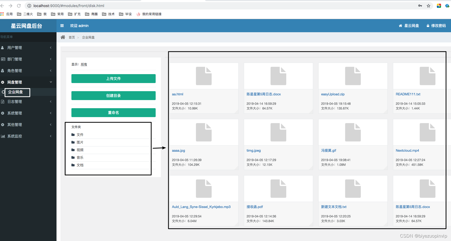Screen dimensions: 451x241
Task: Toggle the sidebar with the hamburger icon
Action: click(62, 26)
